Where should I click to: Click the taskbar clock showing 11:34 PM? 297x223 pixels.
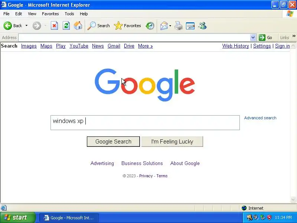pyautogui.click(x=283, y=217)
